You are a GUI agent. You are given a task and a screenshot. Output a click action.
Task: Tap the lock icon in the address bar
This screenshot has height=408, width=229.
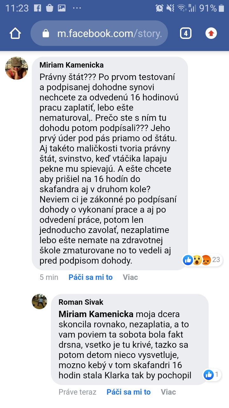click(x=46, y=33)
